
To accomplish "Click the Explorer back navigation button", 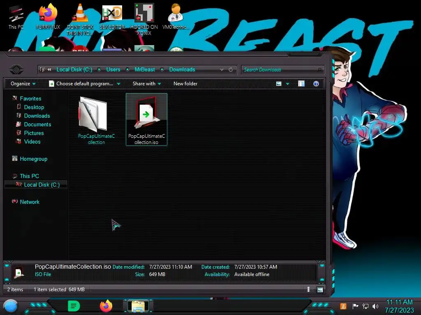I will coord(16,70).
